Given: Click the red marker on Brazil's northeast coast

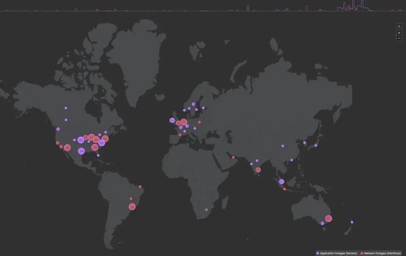Looking at the screenshot, I should 140,186.
